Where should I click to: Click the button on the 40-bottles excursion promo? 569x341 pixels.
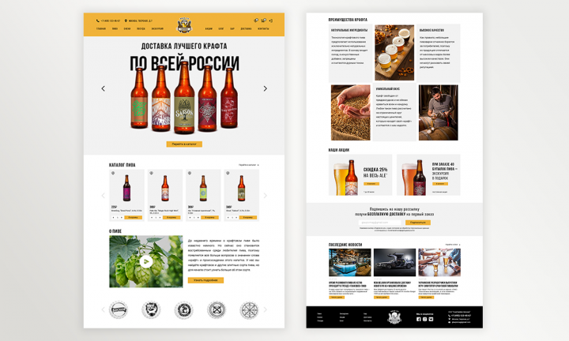click(440, 184)
